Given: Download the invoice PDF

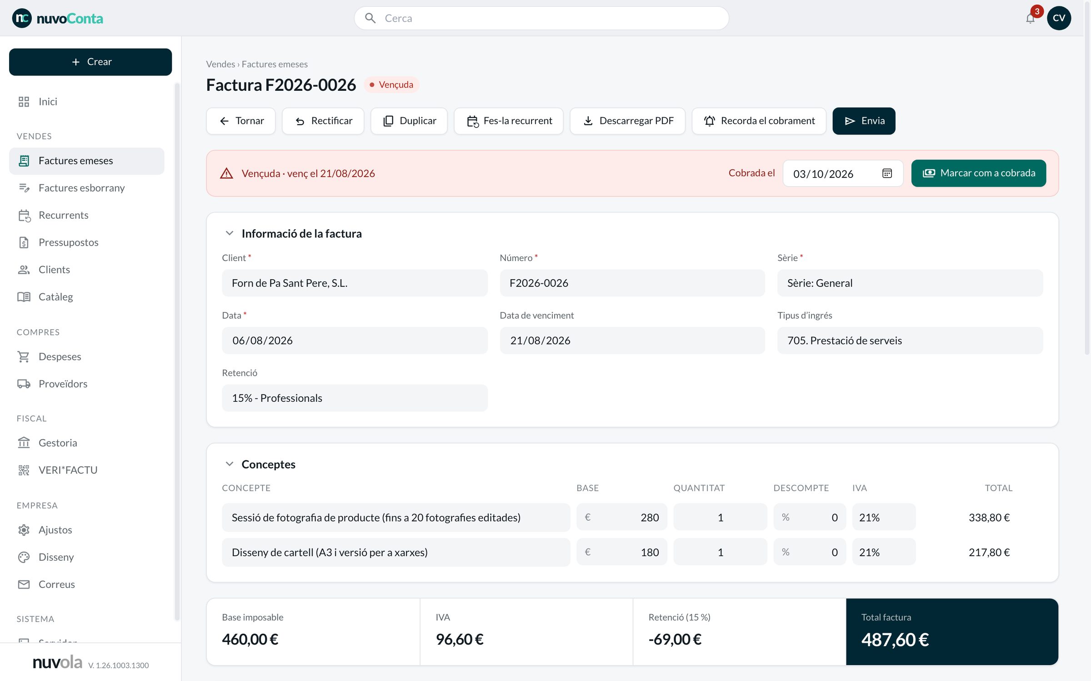Looking at the screenshot, I should point(628,121).
